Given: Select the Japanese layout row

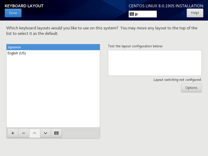Looking at the screenshot, I should [53, 47].
